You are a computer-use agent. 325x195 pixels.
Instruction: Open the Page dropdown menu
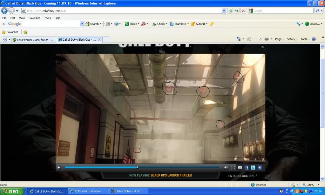point(279,39)
